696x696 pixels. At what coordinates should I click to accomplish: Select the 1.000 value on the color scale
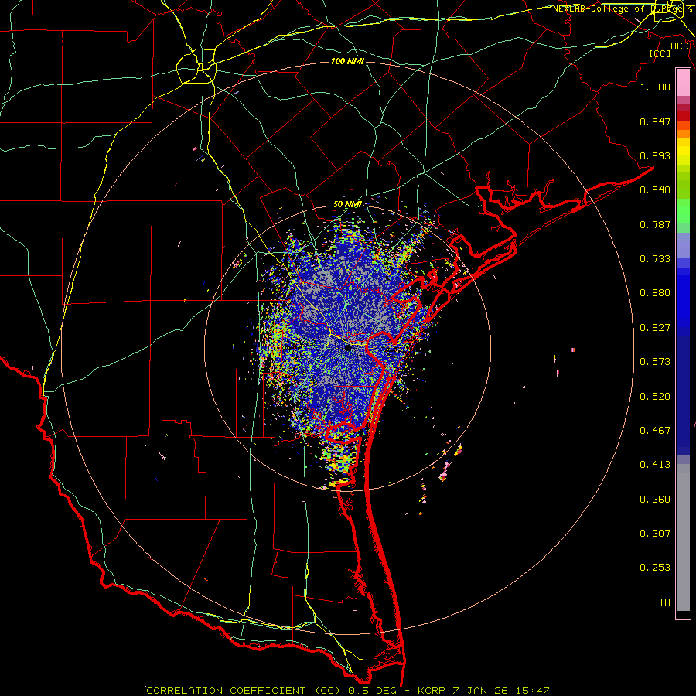(x=655, y=87)
